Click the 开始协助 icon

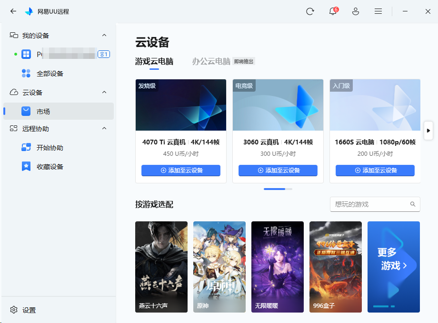click(26, 147)
